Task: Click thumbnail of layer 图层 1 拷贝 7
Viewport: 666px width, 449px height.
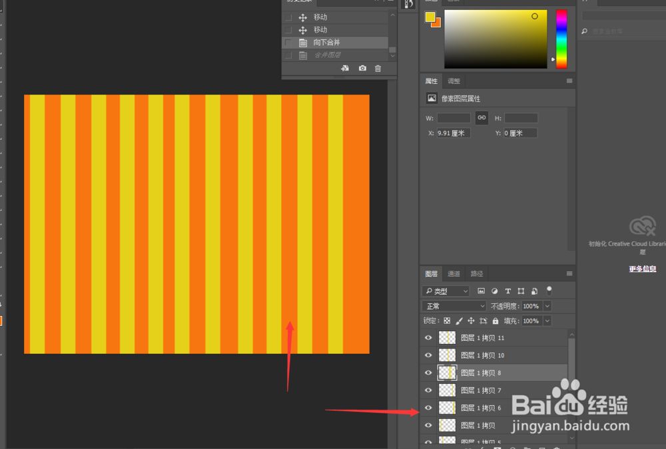Action: click(x=447, y=390)
